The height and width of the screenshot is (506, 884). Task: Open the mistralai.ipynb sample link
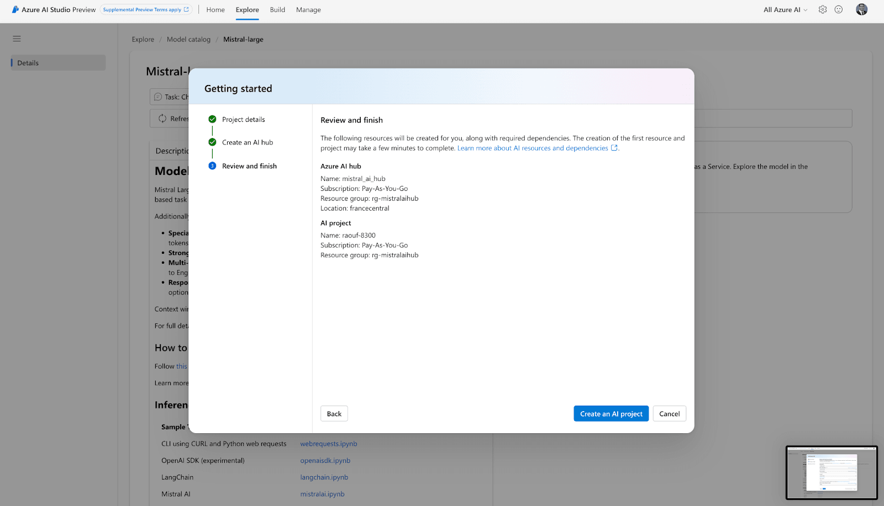[x=322, y=494]
